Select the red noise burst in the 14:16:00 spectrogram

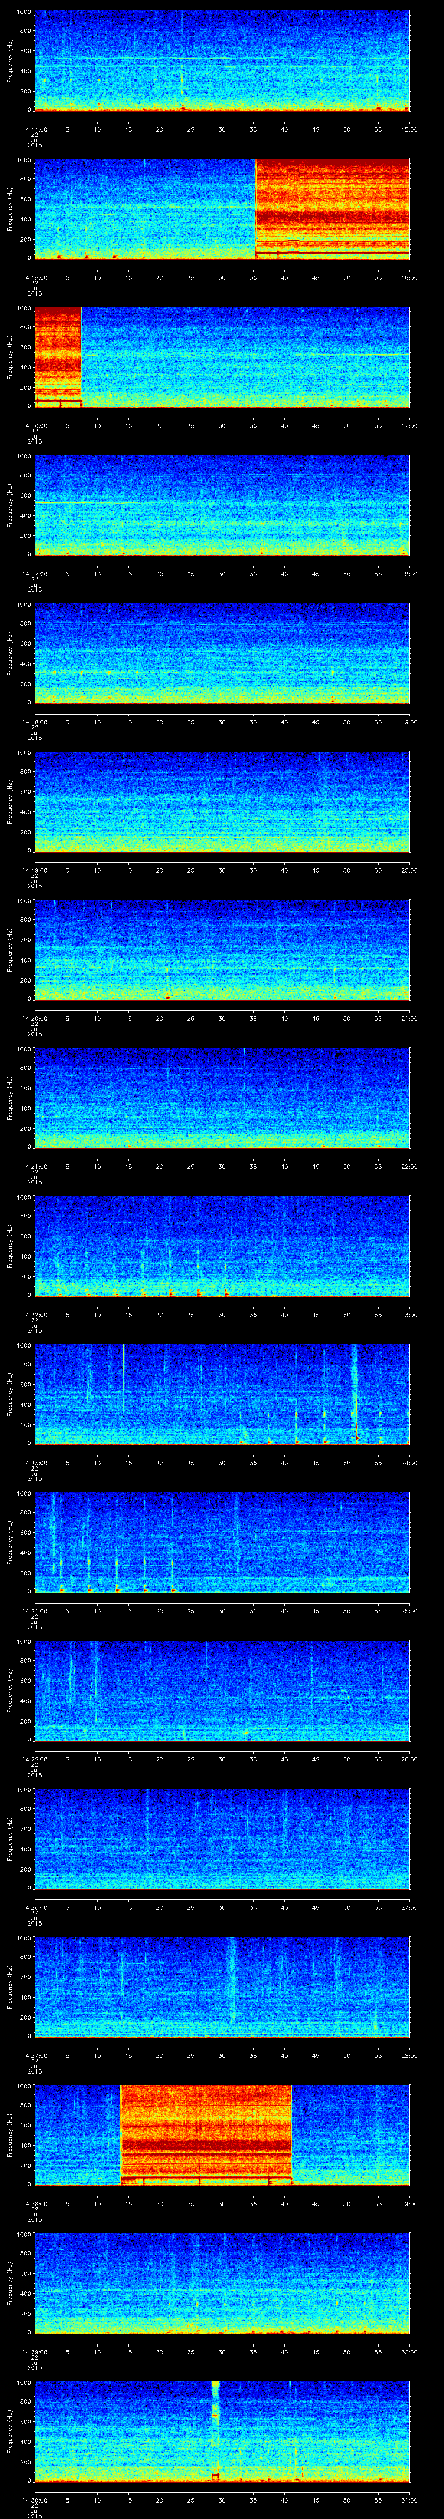click(x=58, y=357)
